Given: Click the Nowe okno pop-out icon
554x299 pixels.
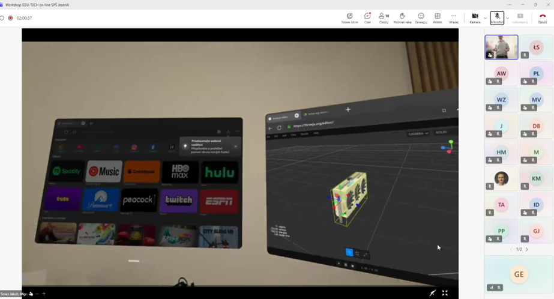Looking at the screenshot, I should coord(349,18).
